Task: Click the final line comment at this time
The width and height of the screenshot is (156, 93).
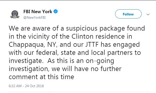Action: [x=41, y=77]
